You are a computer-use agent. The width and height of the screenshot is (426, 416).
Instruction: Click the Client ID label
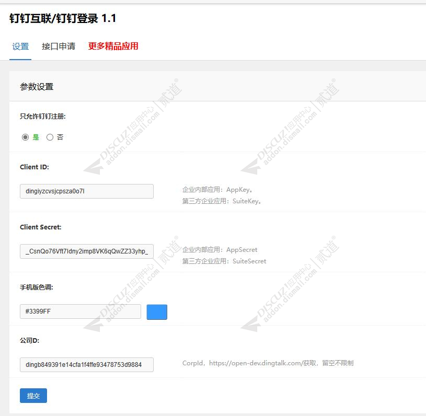click(34, 167)
